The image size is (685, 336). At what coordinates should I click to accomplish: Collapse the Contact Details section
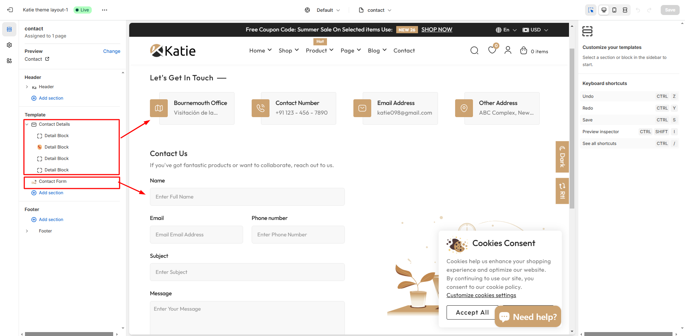(x=27, y=124)
